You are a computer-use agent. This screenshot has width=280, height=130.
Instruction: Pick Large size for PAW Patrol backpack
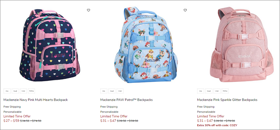[x=120, y=91]
